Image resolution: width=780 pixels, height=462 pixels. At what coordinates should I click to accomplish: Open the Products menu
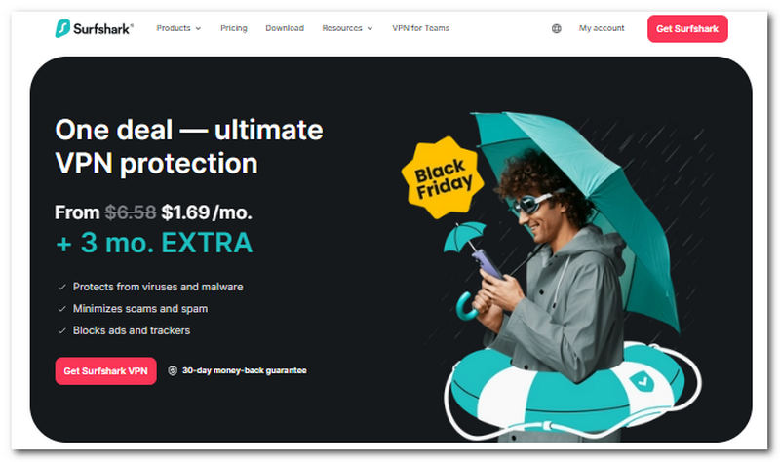(174, 28)
